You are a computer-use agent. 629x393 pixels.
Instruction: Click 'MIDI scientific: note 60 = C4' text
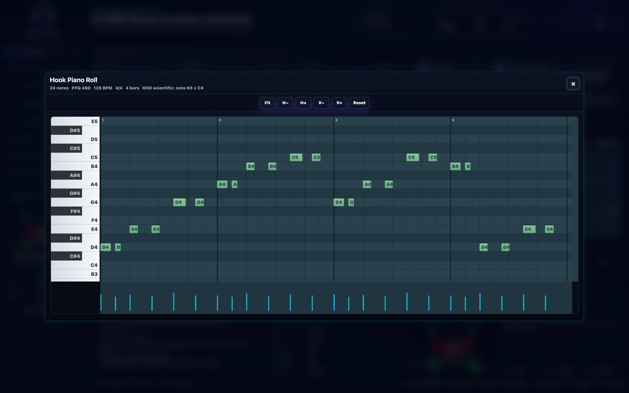(x=173, y=88)
